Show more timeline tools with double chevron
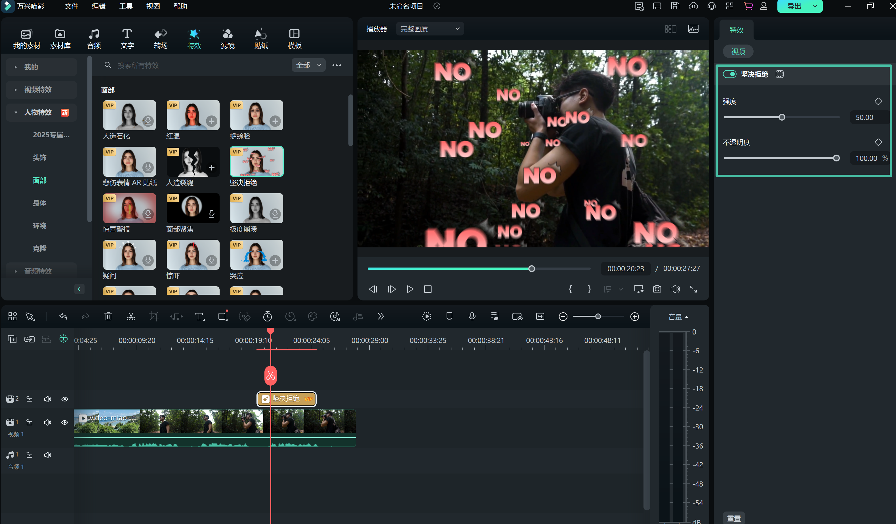 381,316
